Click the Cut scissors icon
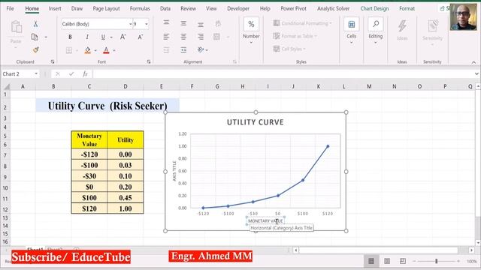Screen dimensions: 481x270 coord(35,24)
